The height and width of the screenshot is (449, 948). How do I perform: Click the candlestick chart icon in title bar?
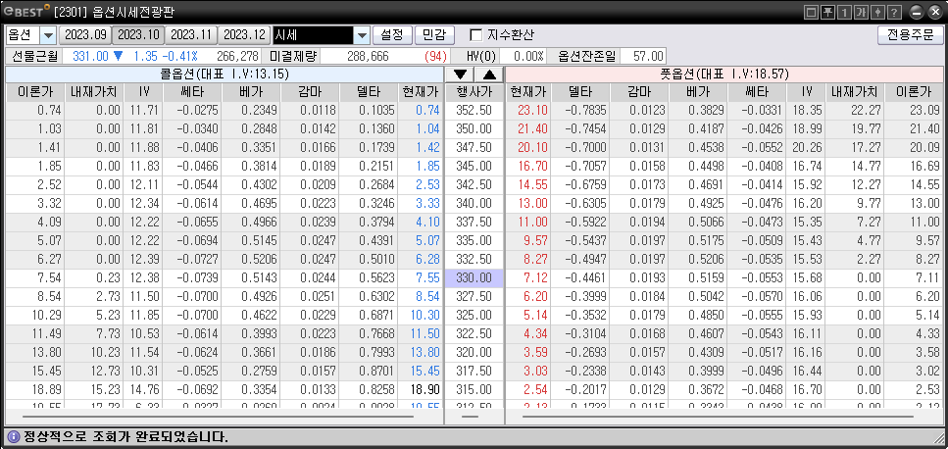(x=877, y=12)
